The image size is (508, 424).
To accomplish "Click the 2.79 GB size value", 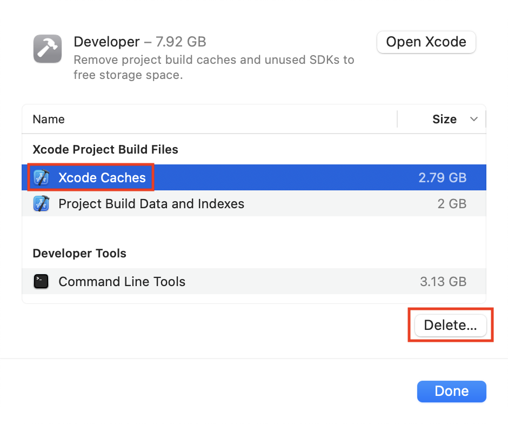I will pos(442,177).
